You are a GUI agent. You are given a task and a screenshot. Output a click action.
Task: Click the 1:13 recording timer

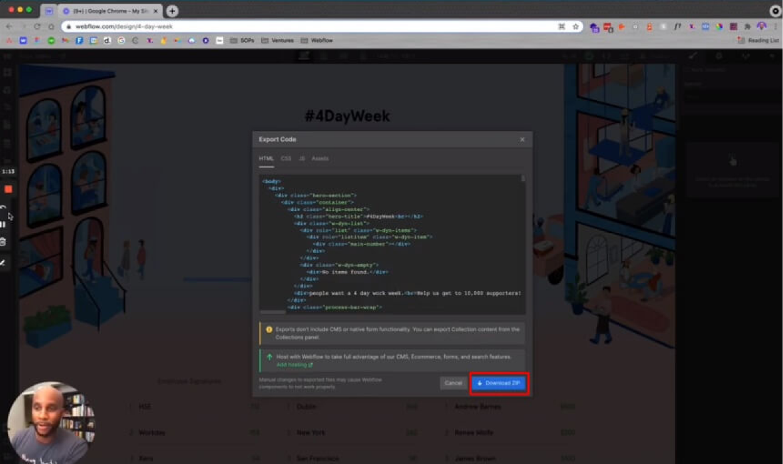(x=8, y=171)
